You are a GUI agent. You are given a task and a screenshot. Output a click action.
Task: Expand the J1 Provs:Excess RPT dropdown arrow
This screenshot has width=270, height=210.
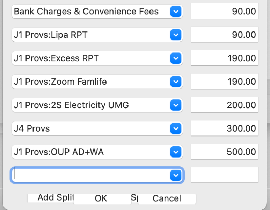(176, 58)
